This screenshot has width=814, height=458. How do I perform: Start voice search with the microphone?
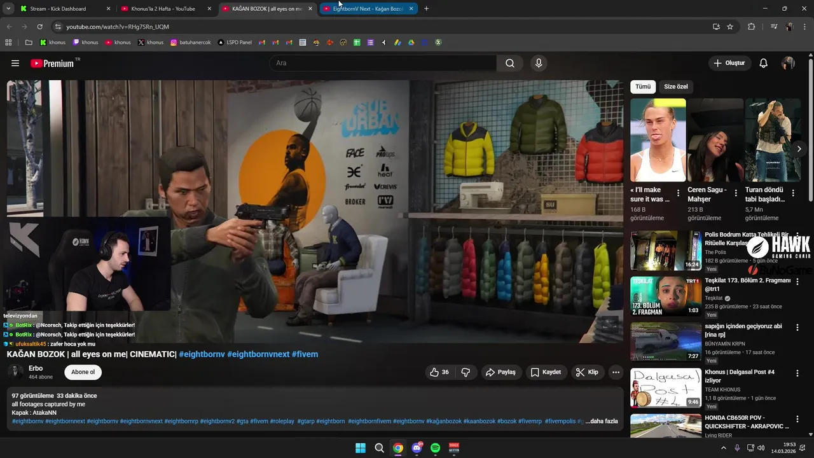pos(539,63)
